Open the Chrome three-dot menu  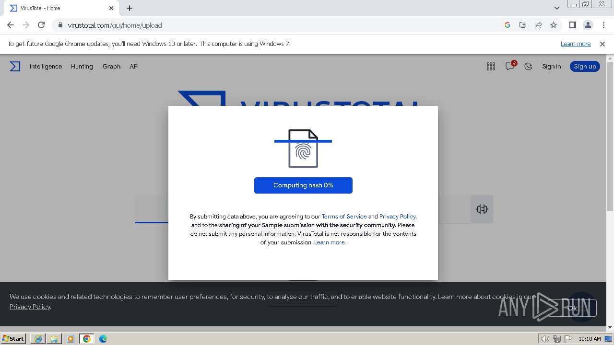pos(603,25)
